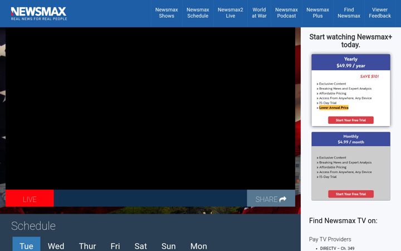Select the Thur schedule tab

(87, 246)
